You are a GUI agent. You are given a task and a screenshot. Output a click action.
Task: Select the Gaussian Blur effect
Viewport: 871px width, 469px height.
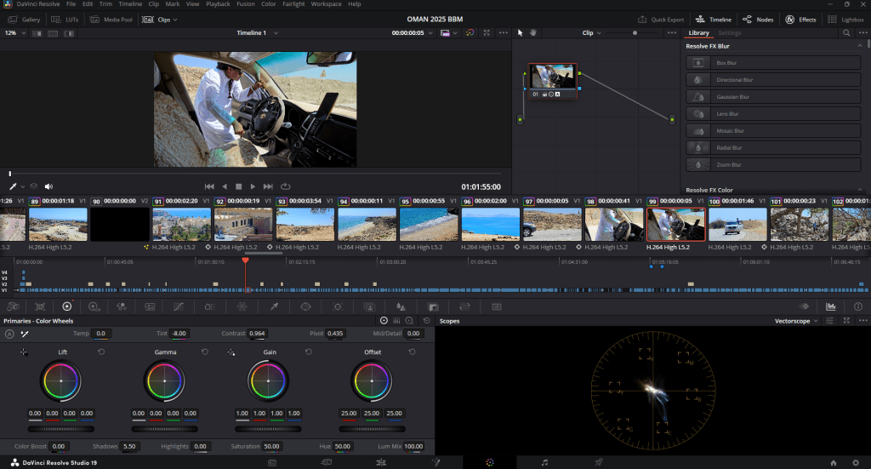pyautogui.click(x=773, y=97)
